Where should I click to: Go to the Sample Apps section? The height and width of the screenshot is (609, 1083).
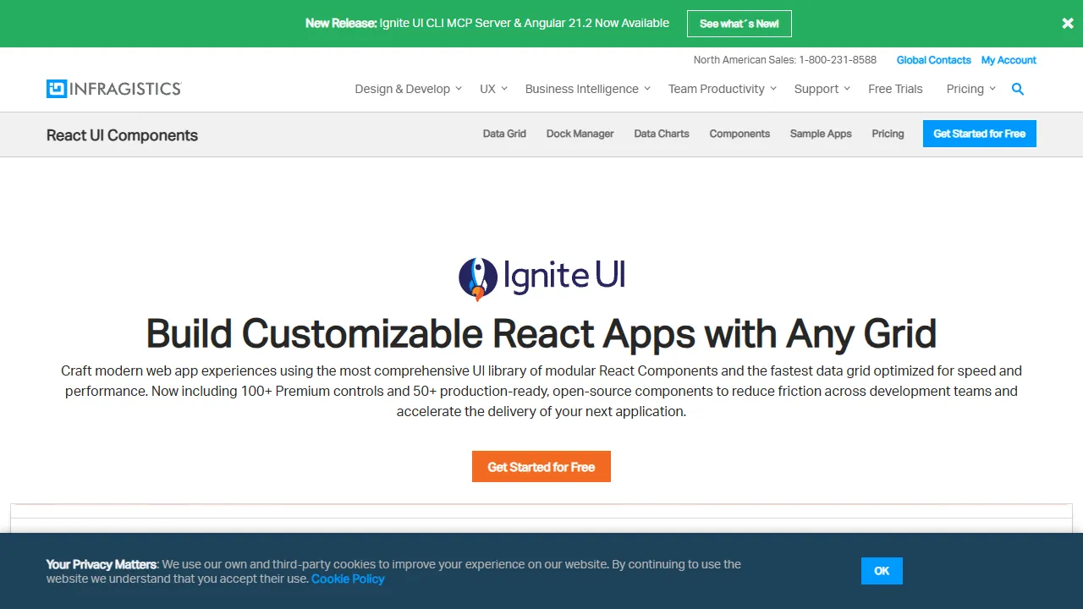(x=821, y=134)
